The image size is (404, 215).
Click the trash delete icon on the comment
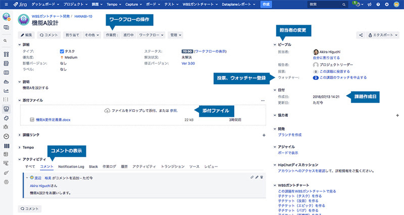click(x=262, y=177)
